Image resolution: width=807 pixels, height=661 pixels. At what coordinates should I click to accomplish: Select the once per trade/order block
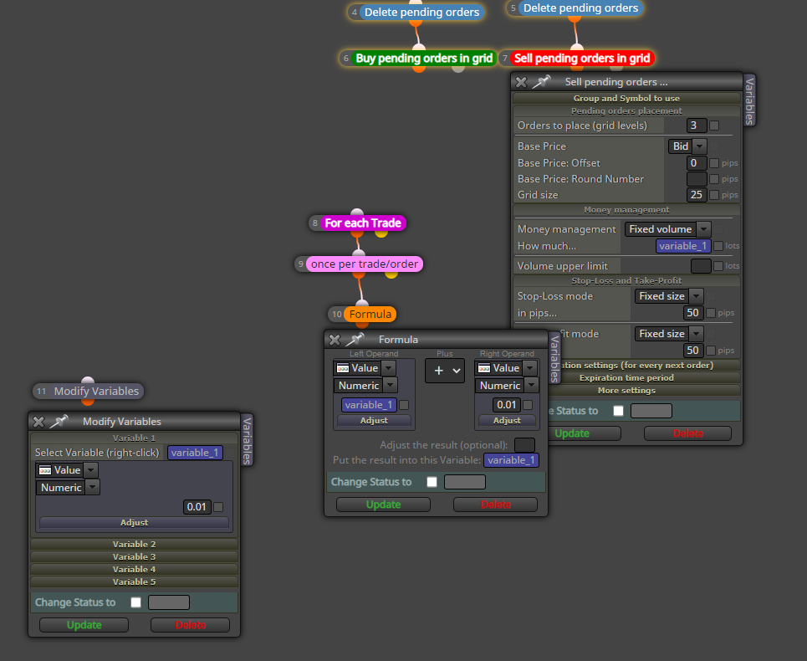click(x=365, y=264)
